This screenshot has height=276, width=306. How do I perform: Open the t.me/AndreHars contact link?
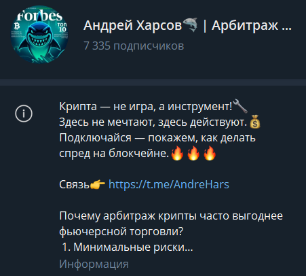pos(169,184)
